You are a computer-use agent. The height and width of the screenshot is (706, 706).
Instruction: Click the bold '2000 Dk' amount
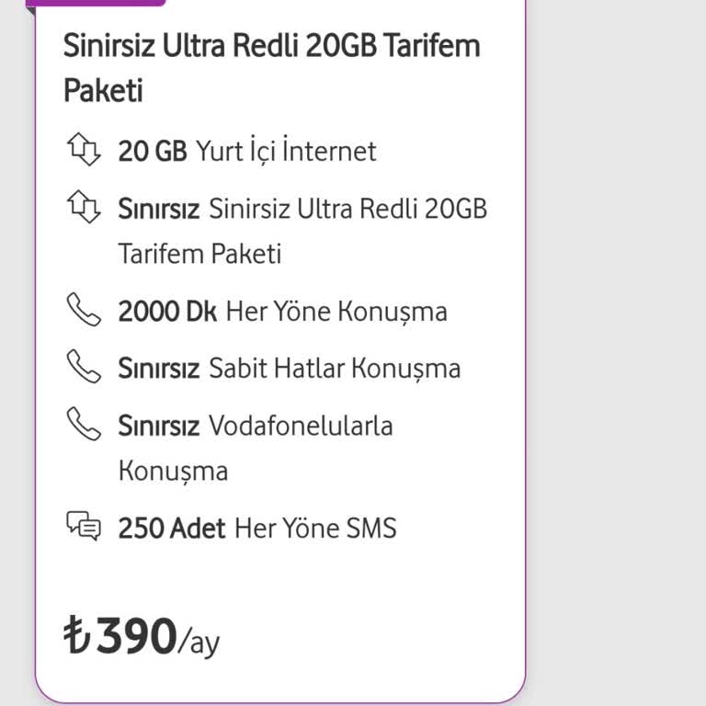[167, 312]
